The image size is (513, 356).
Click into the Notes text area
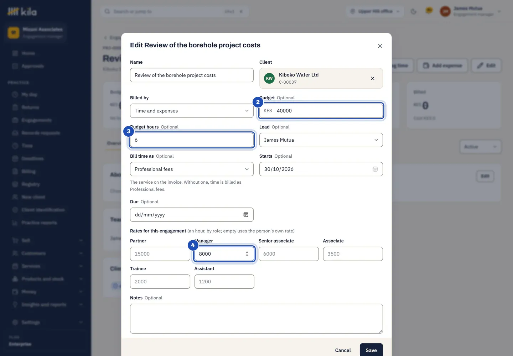[256, 319]
